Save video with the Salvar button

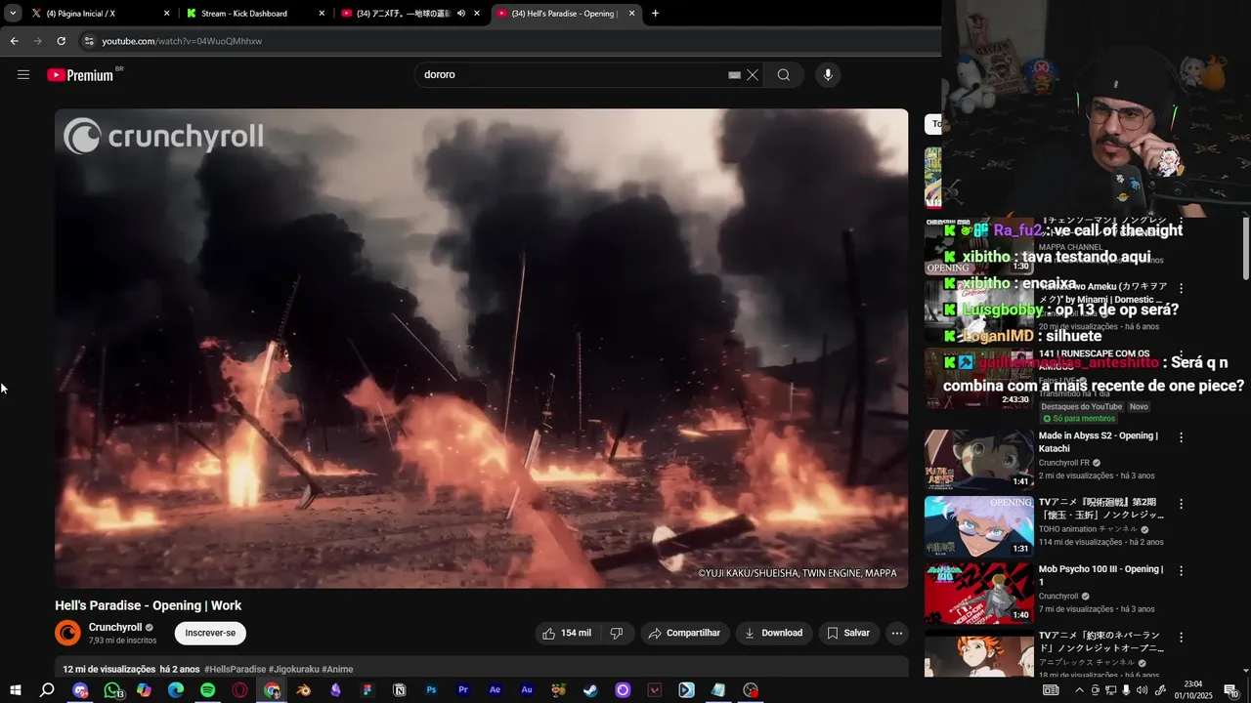tap(848, 633)
